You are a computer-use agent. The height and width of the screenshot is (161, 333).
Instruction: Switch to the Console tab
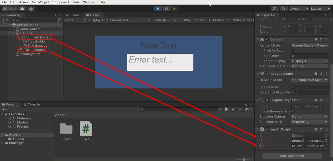32,104
